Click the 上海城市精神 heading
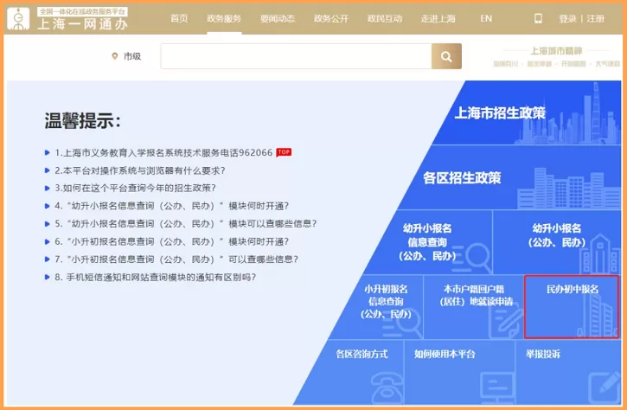The image size is (627, 410). [x=556, y=51]
